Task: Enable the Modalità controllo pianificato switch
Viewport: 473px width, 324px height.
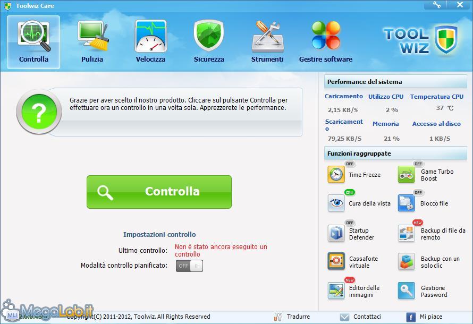Action: [x=189, y=266]
